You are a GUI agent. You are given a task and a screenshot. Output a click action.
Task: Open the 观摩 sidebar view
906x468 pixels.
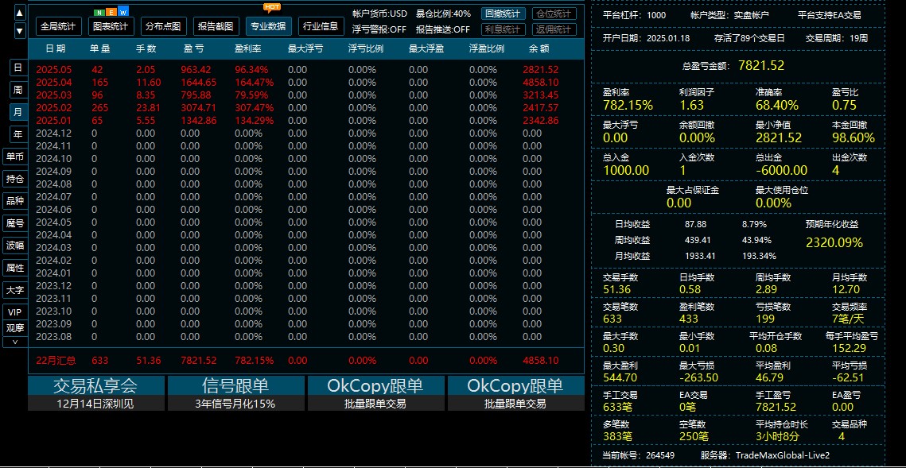tap(15, 328)
